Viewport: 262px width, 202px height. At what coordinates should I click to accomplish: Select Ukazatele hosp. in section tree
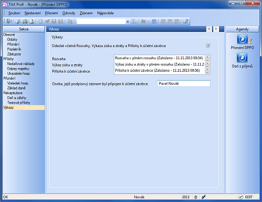(19, 74)
